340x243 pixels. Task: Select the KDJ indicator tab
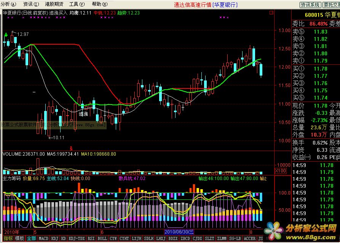click(x=55, y=238)
